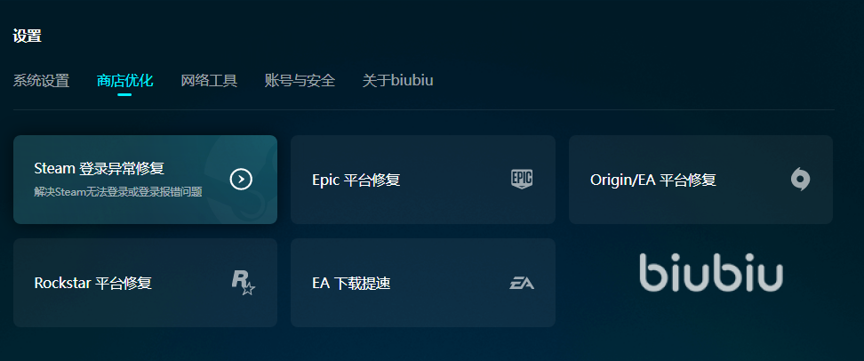The height and width of the screenshot is (361, 864).
Task: Open the 关于biubiu tab
Action: 397,81
